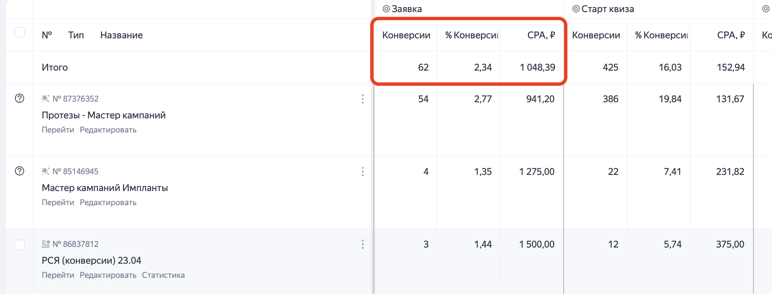772x294 pixels.
Task: Open three-dot menu for РСЯ campaign
Action: point(362,244)
